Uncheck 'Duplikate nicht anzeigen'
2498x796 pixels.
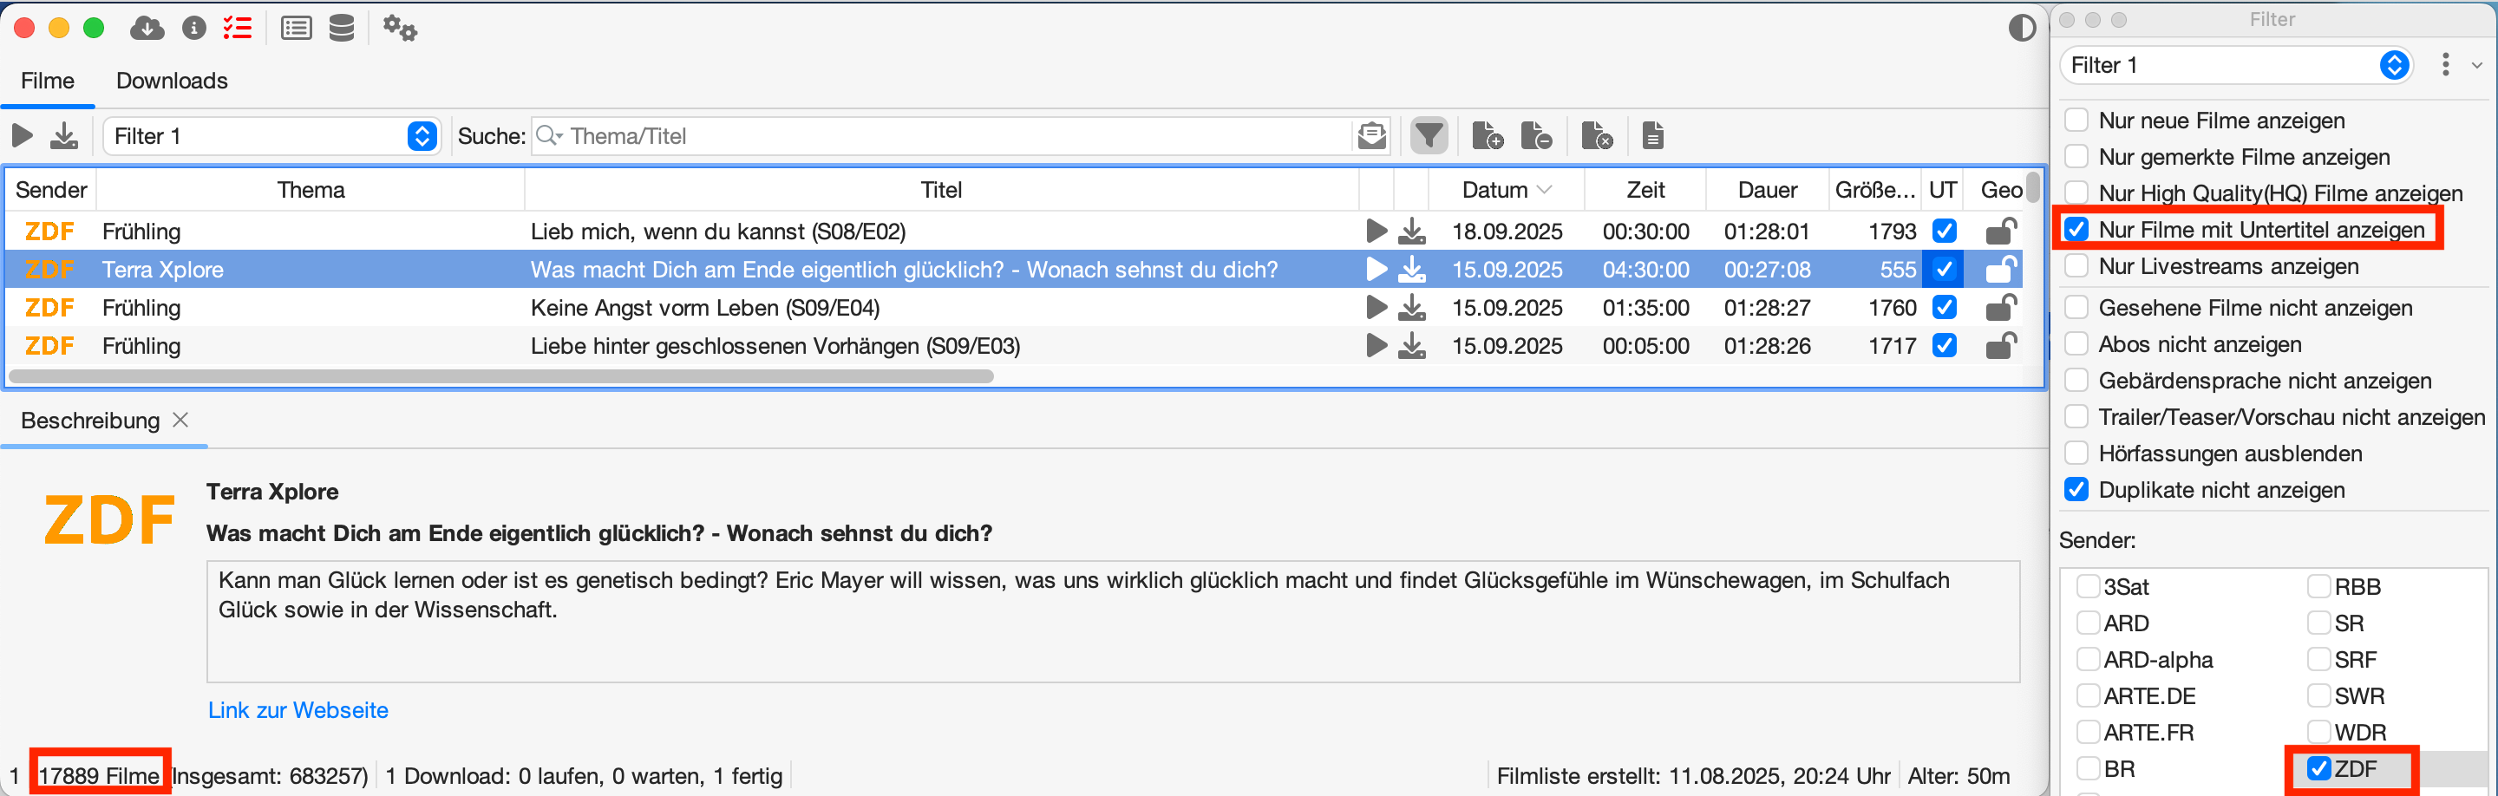pos(2076,490)
